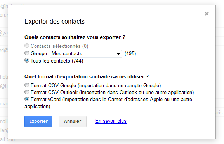Click the Format CSV Outlook label text

(x=112, y=92)
